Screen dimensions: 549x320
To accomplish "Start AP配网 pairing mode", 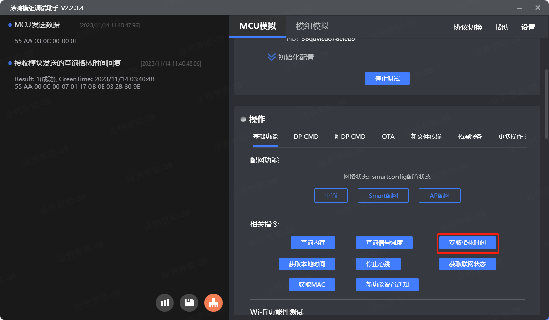I will pyautogui.click(x=439, y=195).
